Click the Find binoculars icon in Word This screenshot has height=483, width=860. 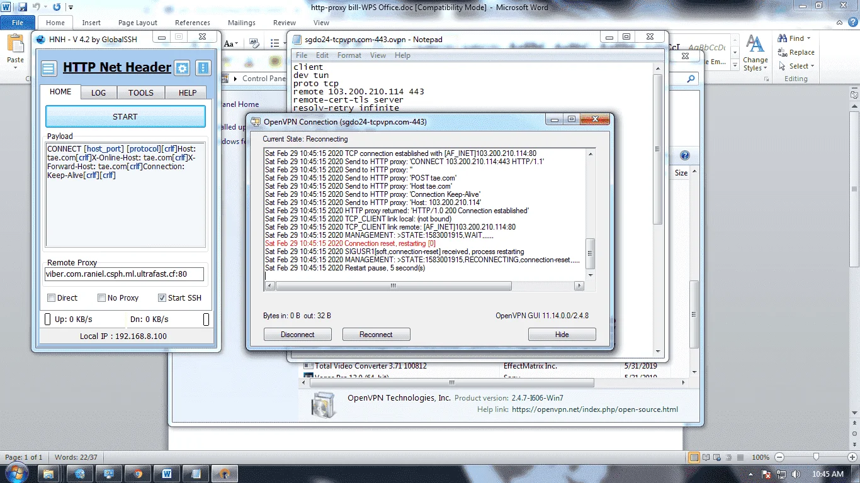point(783,38)
